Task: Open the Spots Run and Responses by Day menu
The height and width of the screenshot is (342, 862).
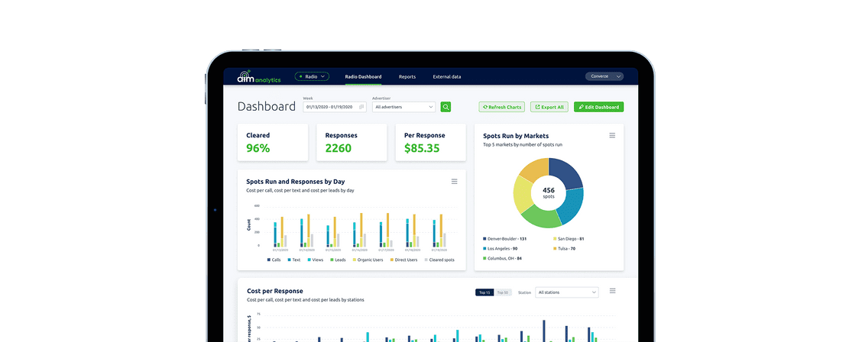Action: [x=454, y=181]
